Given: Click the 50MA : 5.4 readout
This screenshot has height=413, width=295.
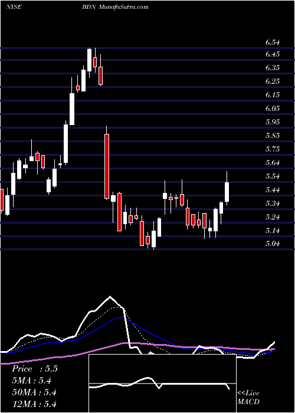Looking at the screenshot, I should (34, 392).
